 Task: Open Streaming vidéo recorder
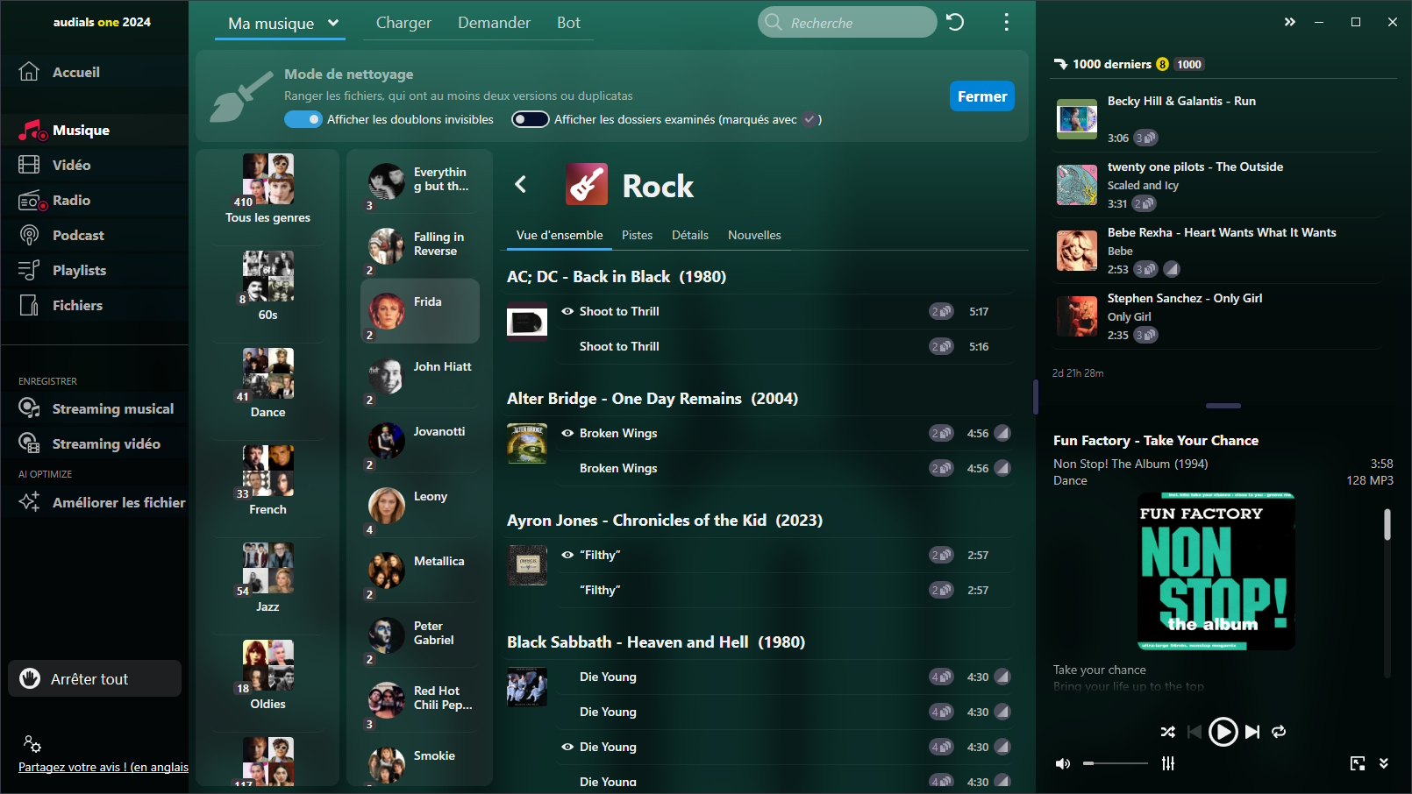click(94, 443)
